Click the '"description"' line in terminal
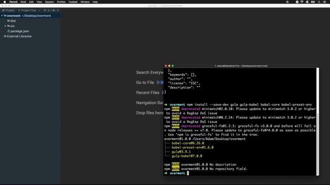The width and height of the screenshot is (330, 185). click(x=184, y=87)
